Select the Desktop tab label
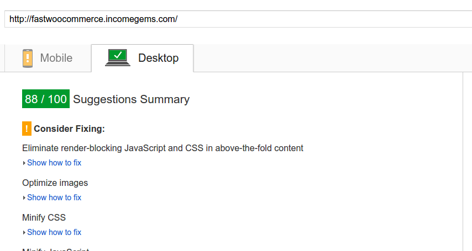This screenshot has height=251, width=472. point(158,58)
